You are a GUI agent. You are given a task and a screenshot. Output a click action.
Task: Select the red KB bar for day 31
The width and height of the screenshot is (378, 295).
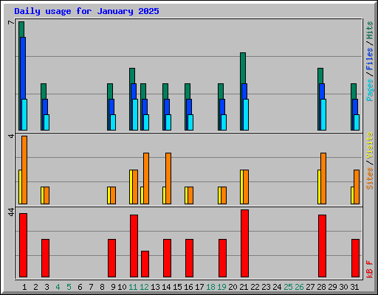point(355,258)
